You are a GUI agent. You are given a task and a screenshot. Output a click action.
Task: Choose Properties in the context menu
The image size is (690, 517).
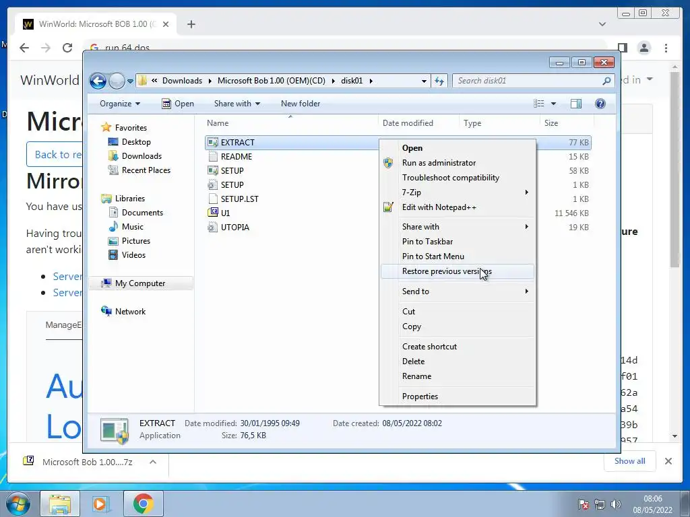point(458,396)
